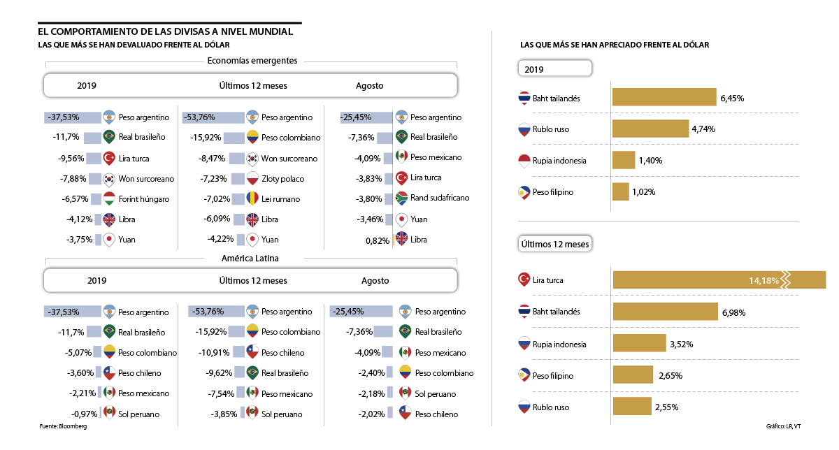Open the Fuente: Bloomberg source credit
The image size is (839, 450).
coord(63,426)
